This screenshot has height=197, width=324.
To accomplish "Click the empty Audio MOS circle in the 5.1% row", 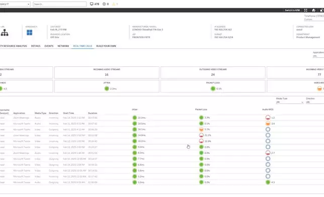I will [x=268, y=130].
